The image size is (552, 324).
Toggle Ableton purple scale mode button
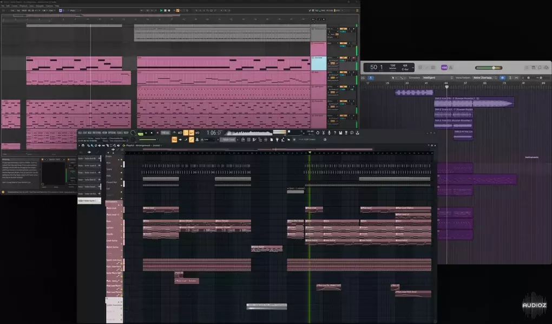pyautogui.click(x=60, y=10)
